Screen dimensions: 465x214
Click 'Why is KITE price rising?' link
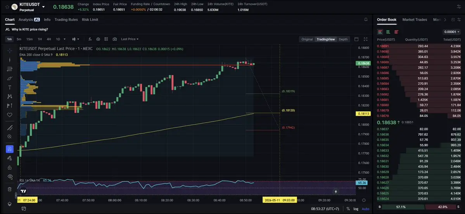pos(29,30)
